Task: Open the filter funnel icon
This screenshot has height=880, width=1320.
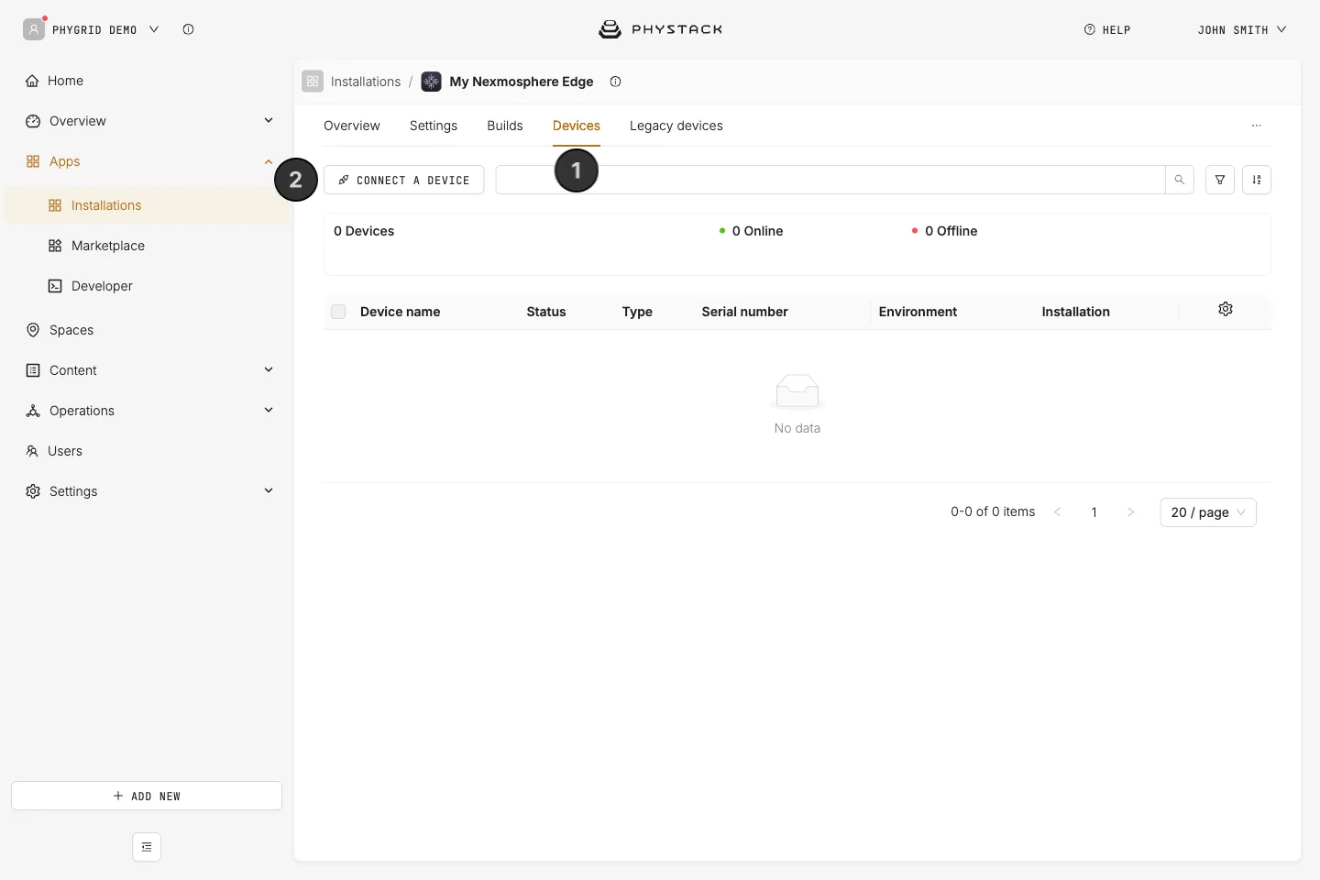Action: [x=1220, y=180]
